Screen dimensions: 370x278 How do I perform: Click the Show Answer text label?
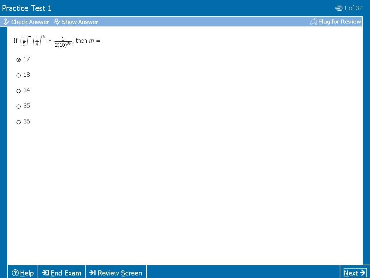coord(80,22)
